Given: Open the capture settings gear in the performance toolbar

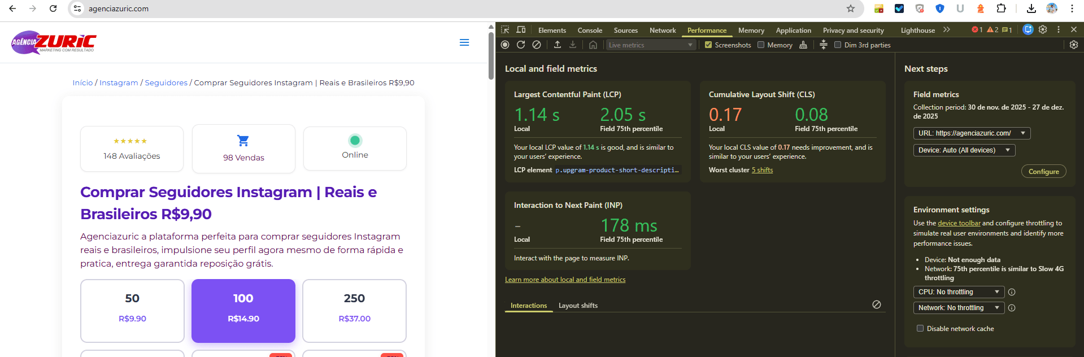Looking at the screenshot, I should pyautogui.click(x=1074, y=45).
